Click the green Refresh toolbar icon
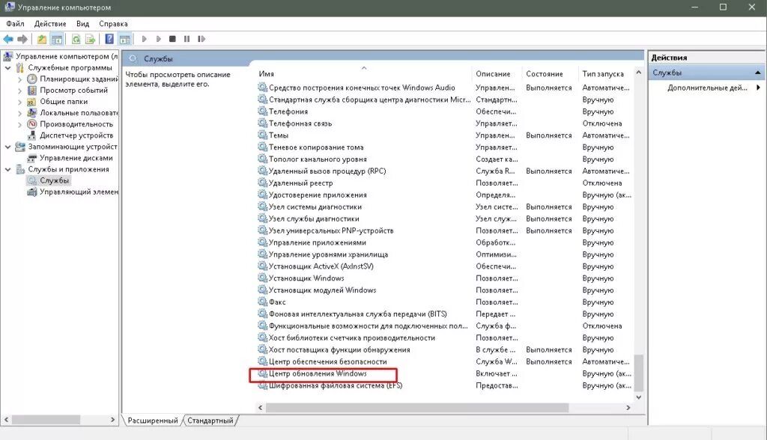Image resolution: width=767 pixels, height=440 pixels. [x=76, y=39]
